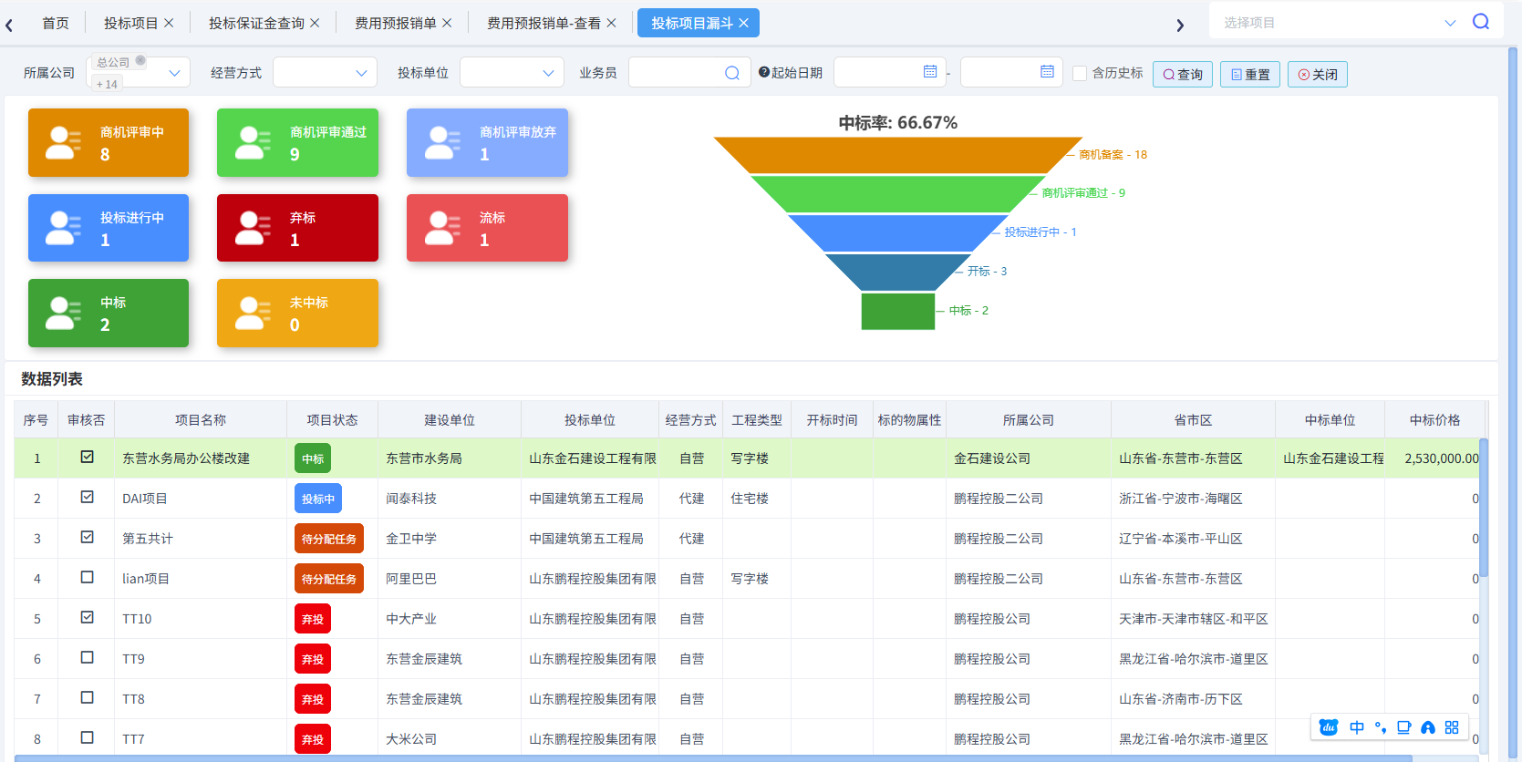This screenshot has height=762, width=1522.
Task: Check the 审核否 box for lian项目
Action: coord(88,577)
